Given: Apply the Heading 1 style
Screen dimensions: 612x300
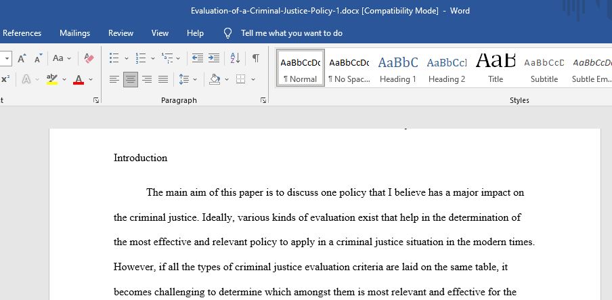Looking at the screenshot, I should pyautogui.click(x=397, y=68).
